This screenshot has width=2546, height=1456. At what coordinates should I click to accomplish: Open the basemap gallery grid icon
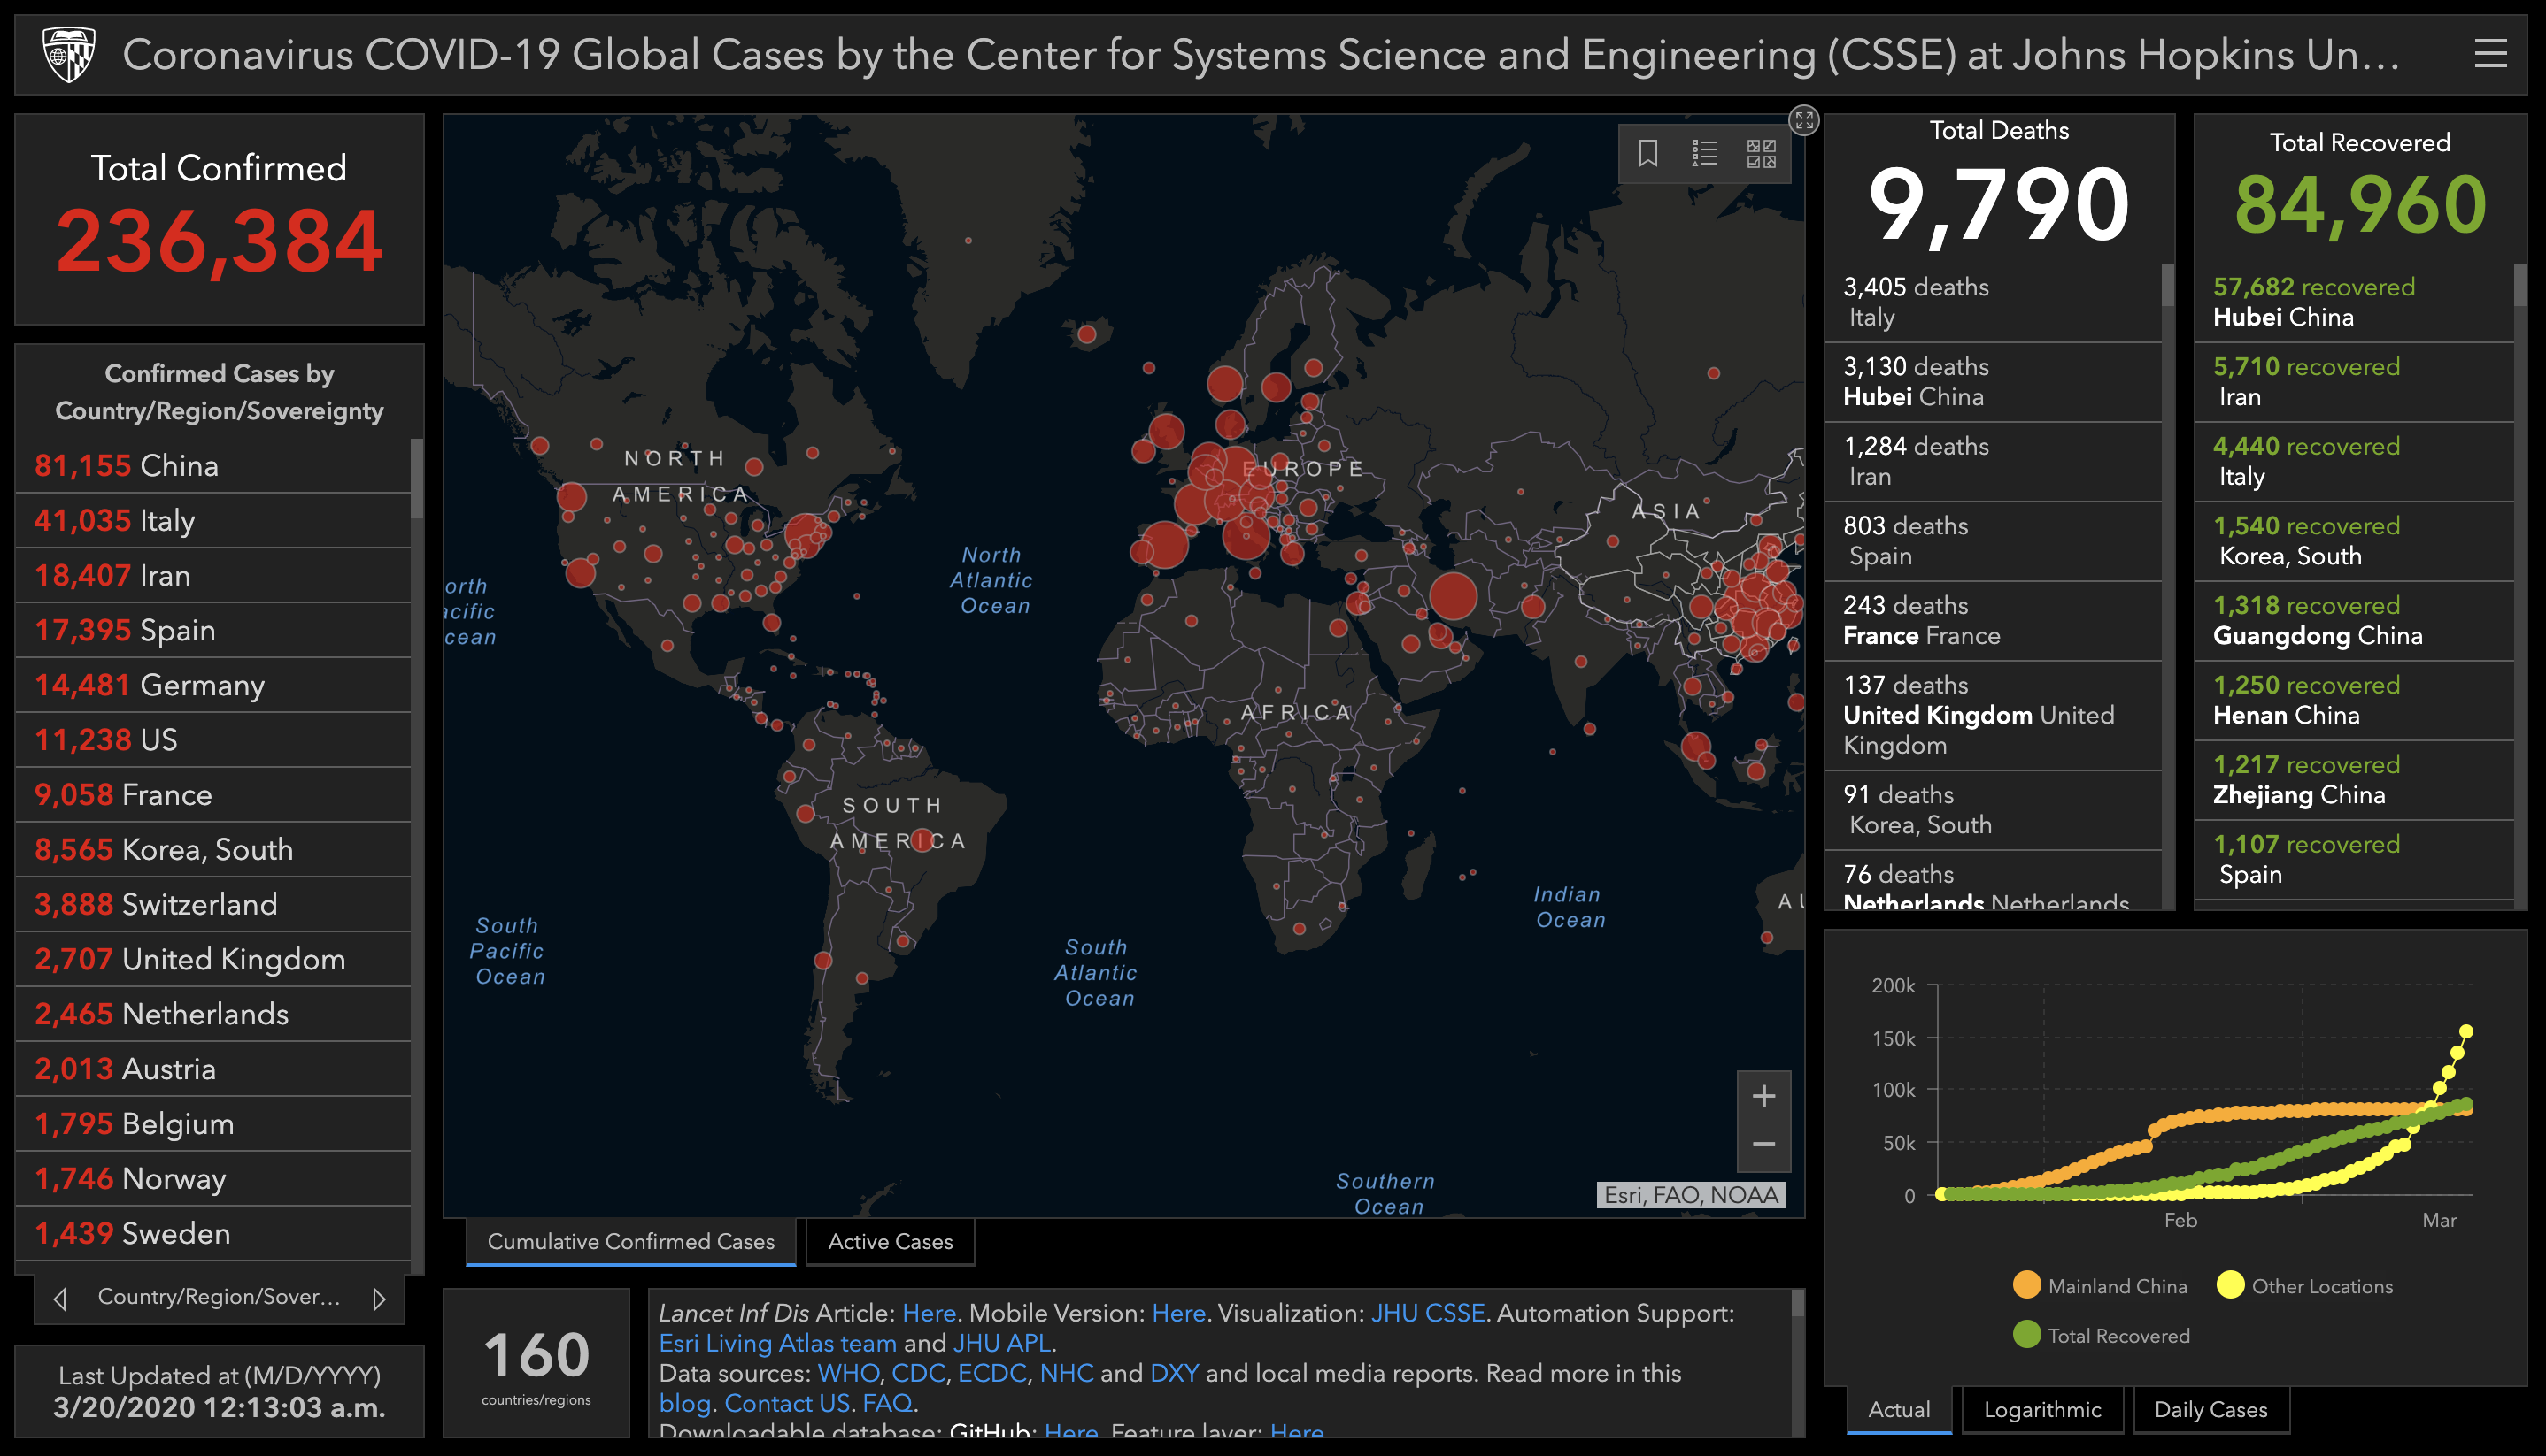point(1762,153)
